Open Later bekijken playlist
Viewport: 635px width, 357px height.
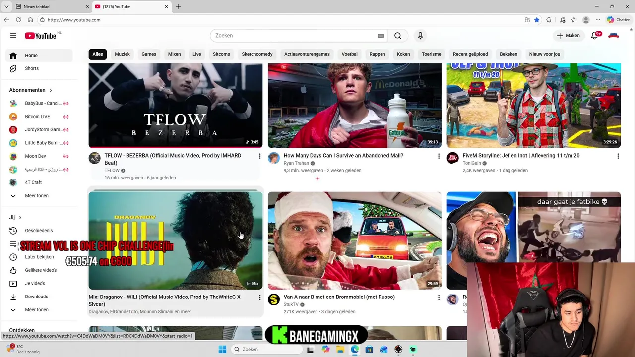coord(39,257)
